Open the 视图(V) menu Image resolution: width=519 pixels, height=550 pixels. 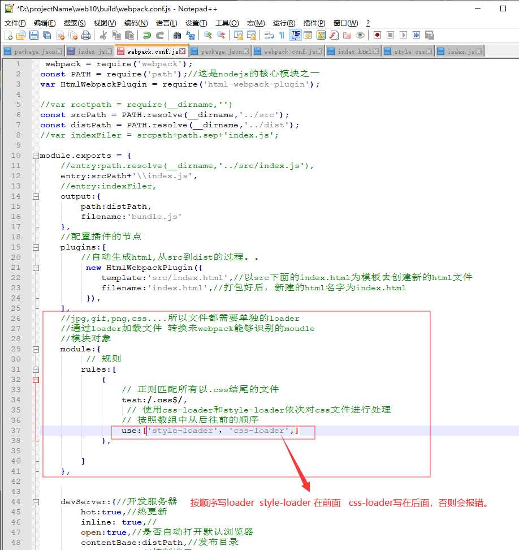[x=105, y=23]
